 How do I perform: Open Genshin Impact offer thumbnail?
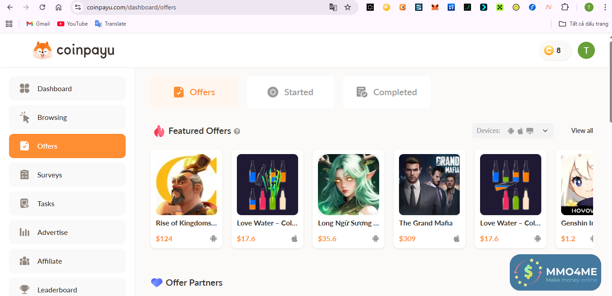click(577, 185)
